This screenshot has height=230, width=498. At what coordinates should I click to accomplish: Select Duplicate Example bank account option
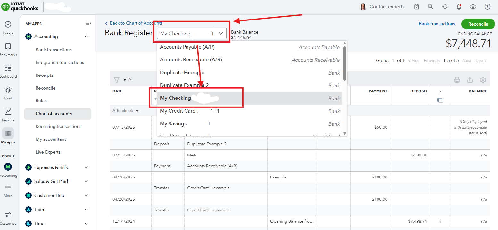250,73
